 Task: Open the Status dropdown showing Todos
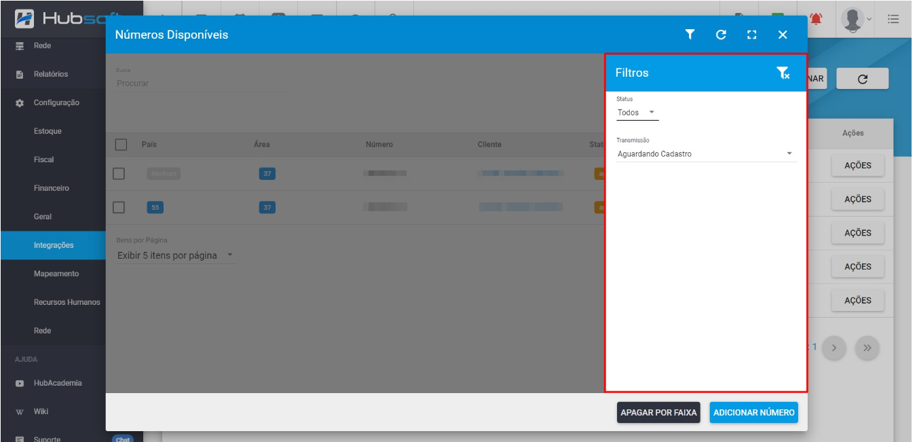tap(637, 113)
